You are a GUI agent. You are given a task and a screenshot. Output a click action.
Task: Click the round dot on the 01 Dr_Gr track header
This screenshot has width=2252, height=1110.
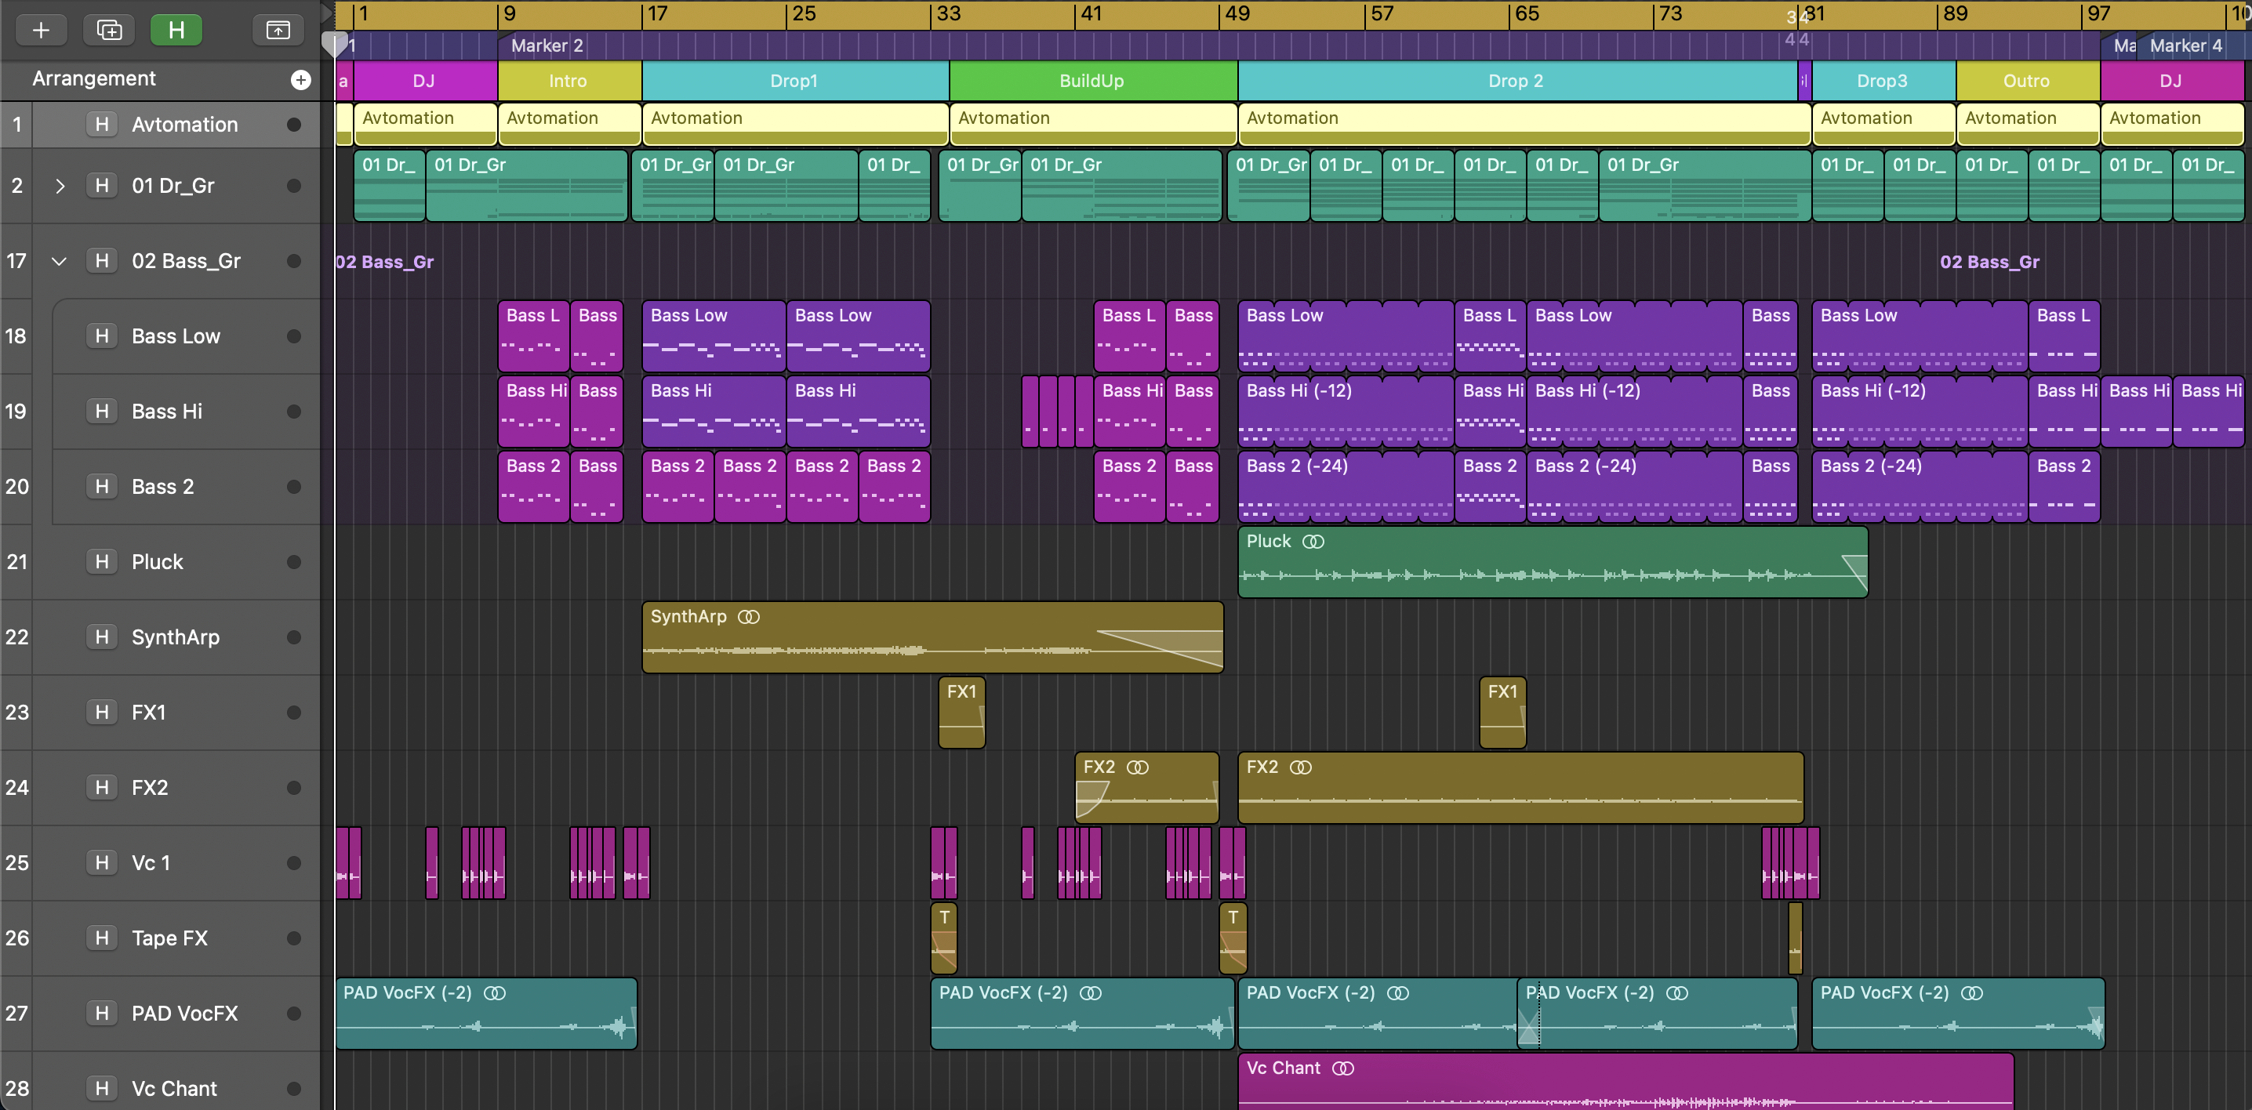[x=294, y=186]
